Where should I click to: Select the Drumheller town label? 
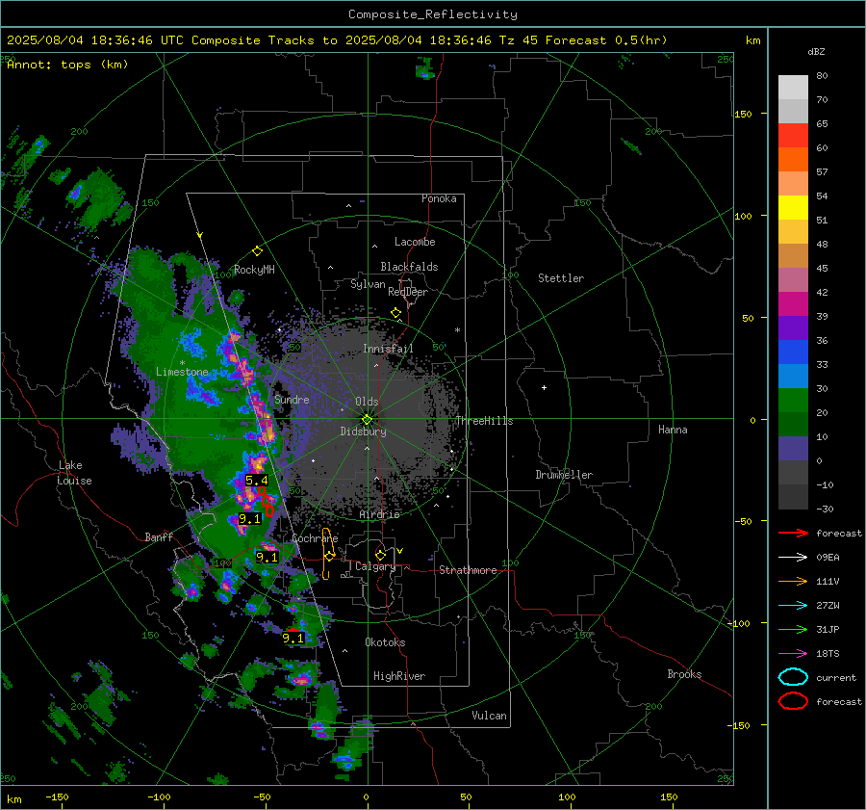click(x=564, y=475)
